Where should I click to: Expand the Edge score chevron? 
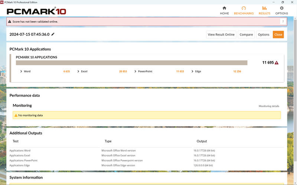(192, 71)
